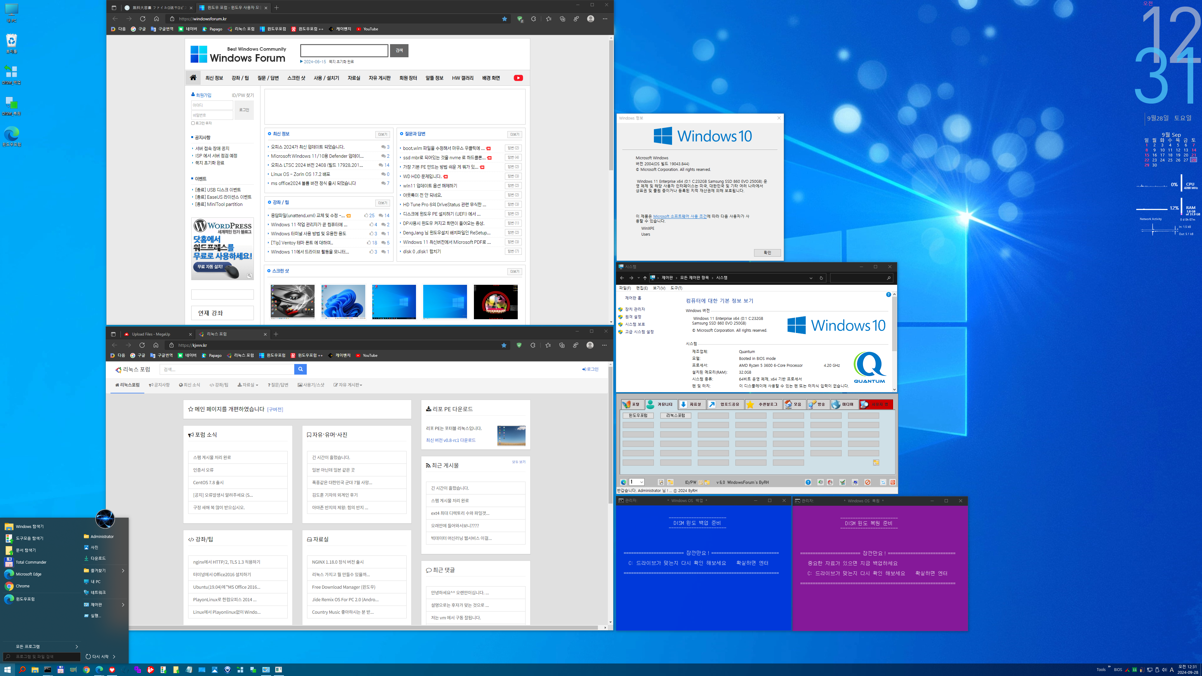Toggle the 로그인 유지 checkbox
The width and height of the screenshot is (1202, 676).
click(x=193, y=123)
